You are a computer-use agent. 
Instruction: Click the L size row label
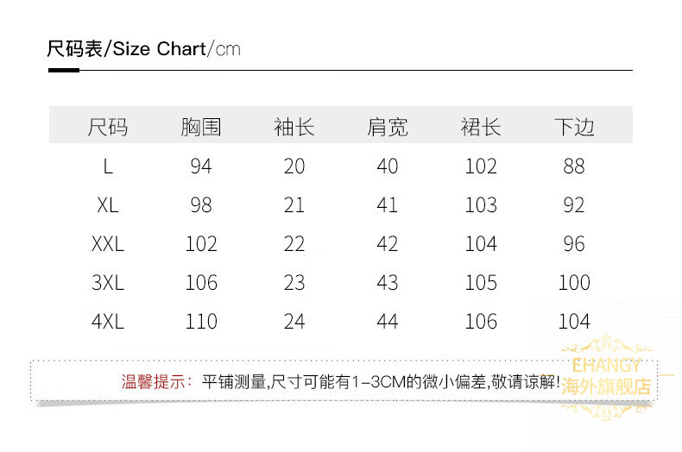click(108, 166)
